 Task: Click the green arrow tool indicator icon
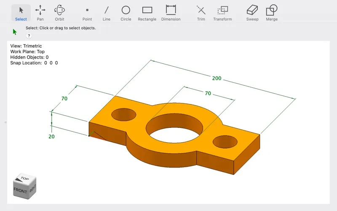pos(15,32)
